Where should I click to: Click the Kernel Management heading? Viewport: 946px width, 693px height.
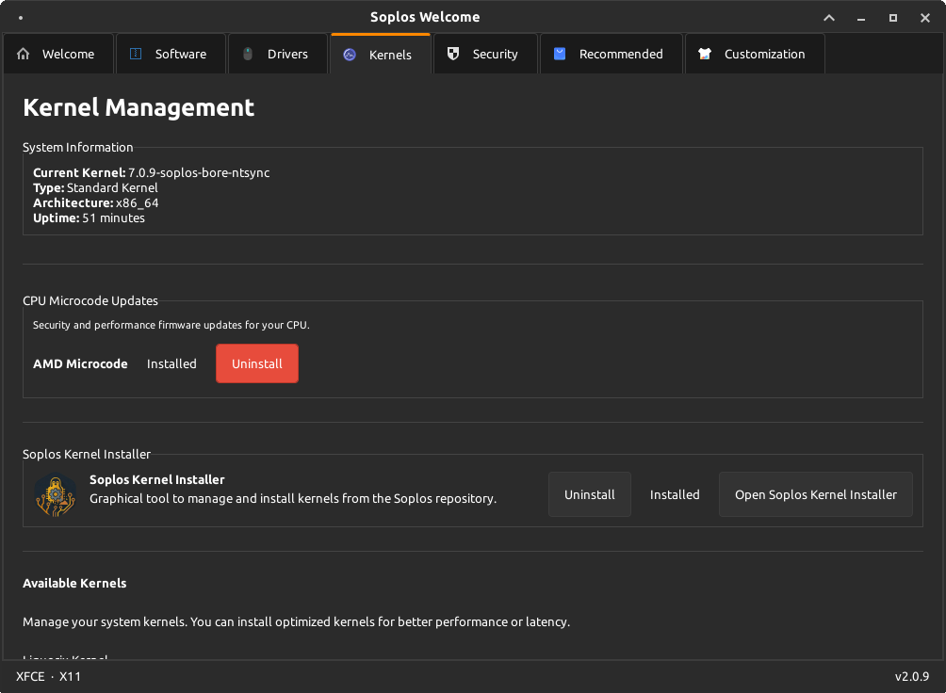point(139,107)
